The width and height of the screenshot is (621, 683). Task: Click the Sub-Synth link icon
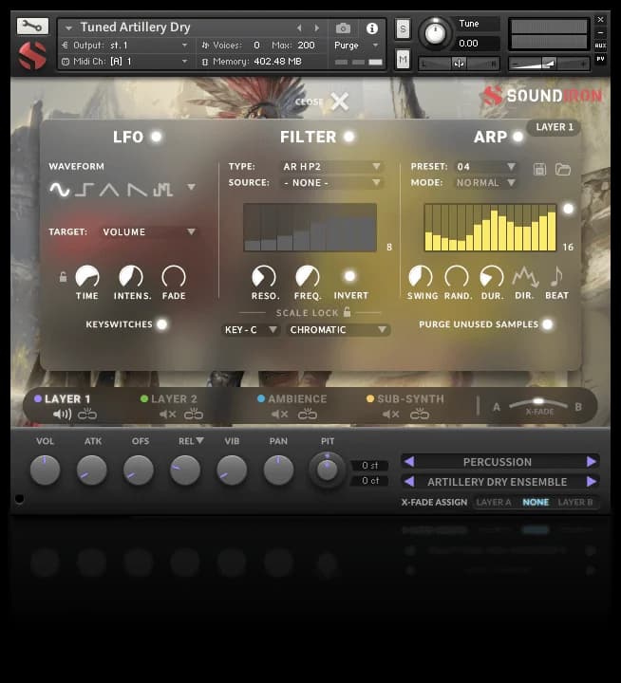420,414
